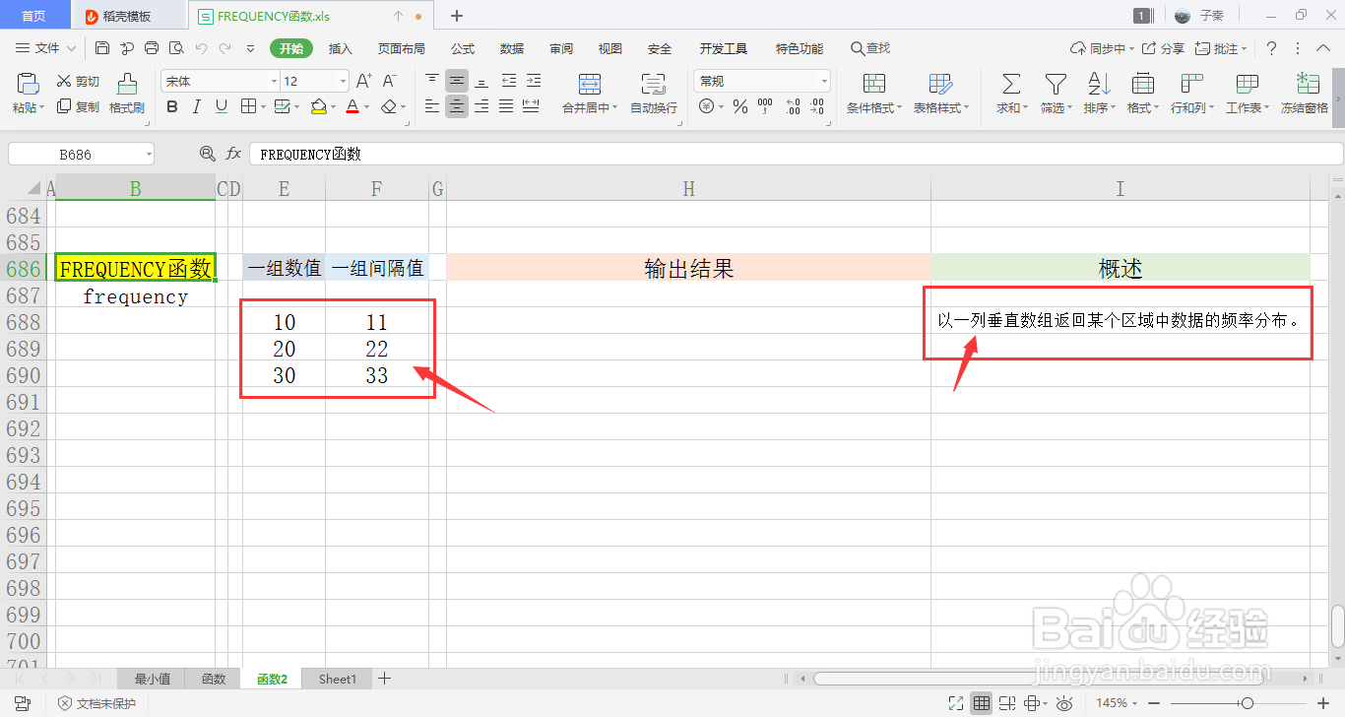Click the Cut (剪切) scissors button
This screenshot has width=1345, height=717.
[78, 82]
